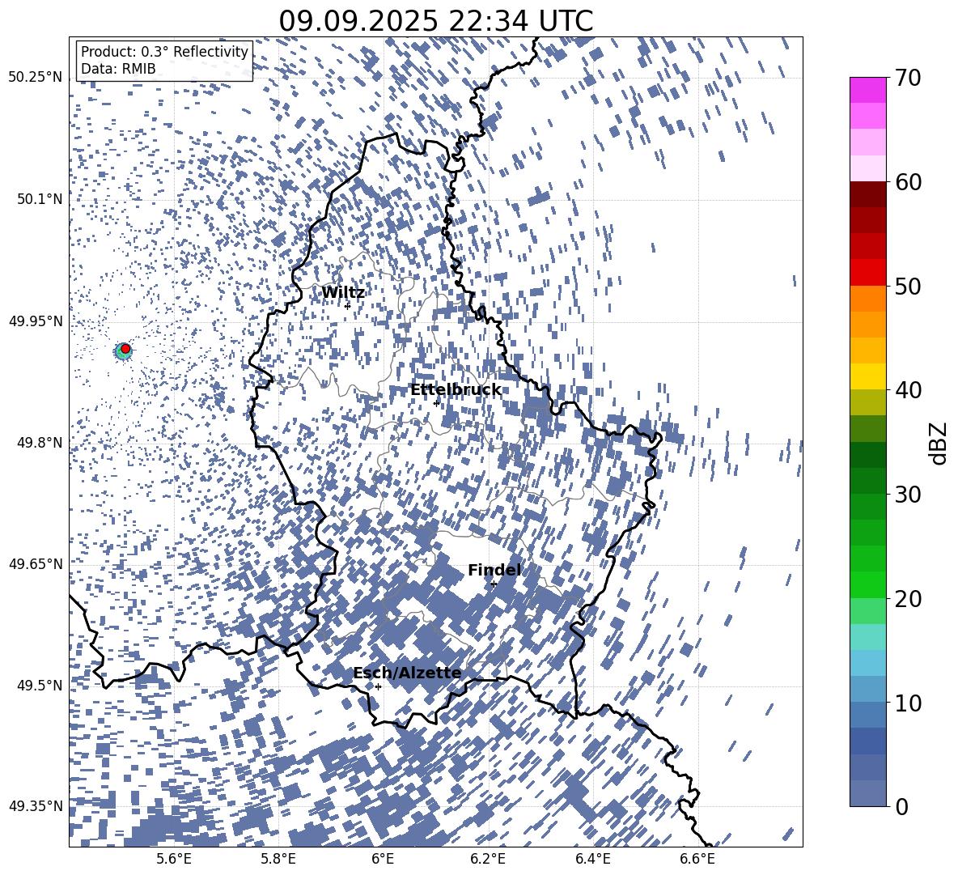Click the 'Product: 0.3° Reflectivity' text

click(164, 52)
